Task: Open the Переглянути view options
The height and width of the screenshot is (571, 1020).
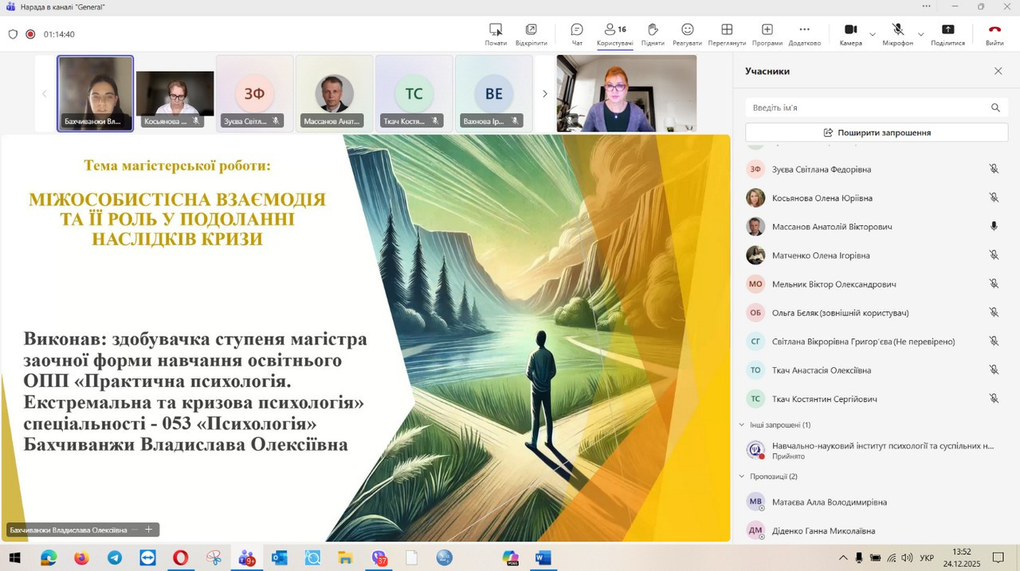Action: coord(727,34)
